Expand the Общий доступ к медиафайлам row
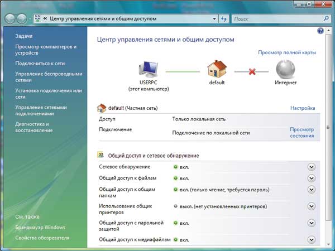Viewport: 335px width, 251px height. pyautogui.click(x=312, y=240)
